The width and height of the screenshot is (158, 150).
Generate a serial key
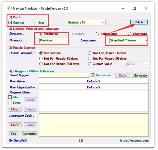(x=140, y=76)
